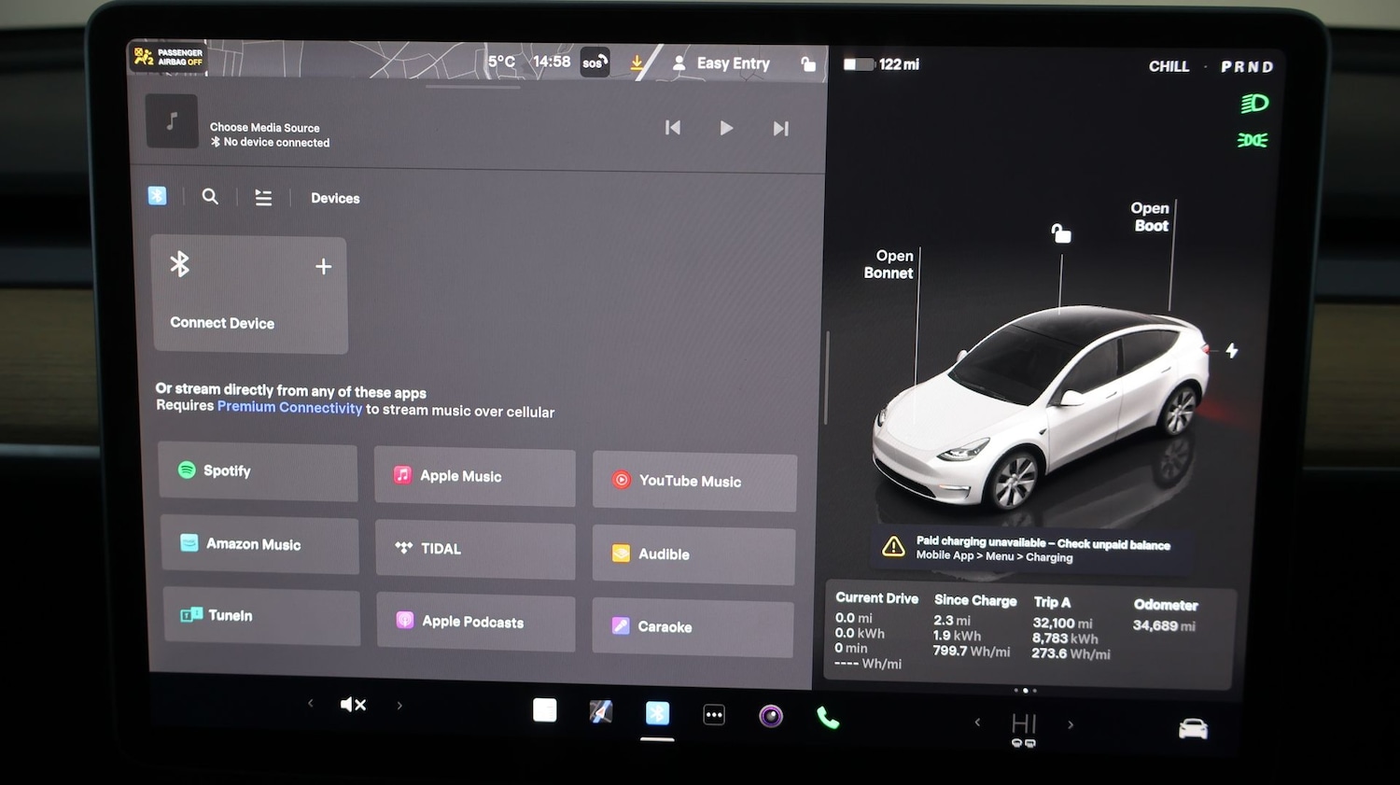This screenshot has height=785, width=1400.
Task: Open Audible audiobooks
Action: (x=693, y=554)
